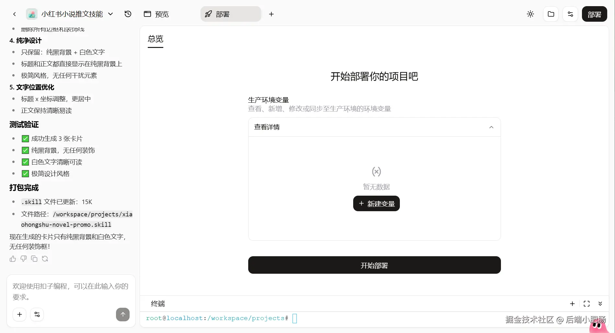Copy the chat response

pos(34,258)
